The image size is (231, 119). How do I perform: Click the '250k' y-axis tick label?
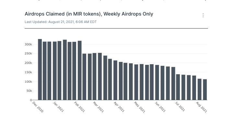pyautogui.click(x=28, y=54)
